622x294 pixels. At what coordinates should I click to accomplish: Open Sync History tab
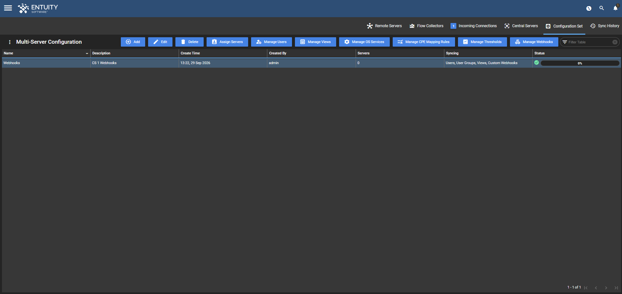(x=604, y=26)
